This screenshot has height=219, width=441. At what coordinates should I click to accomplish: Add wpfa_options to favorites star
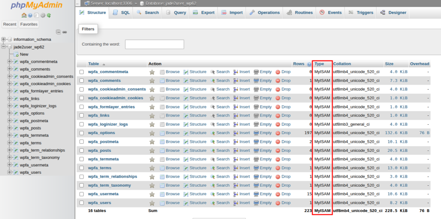pyautogui.click(x=152, y=133)
